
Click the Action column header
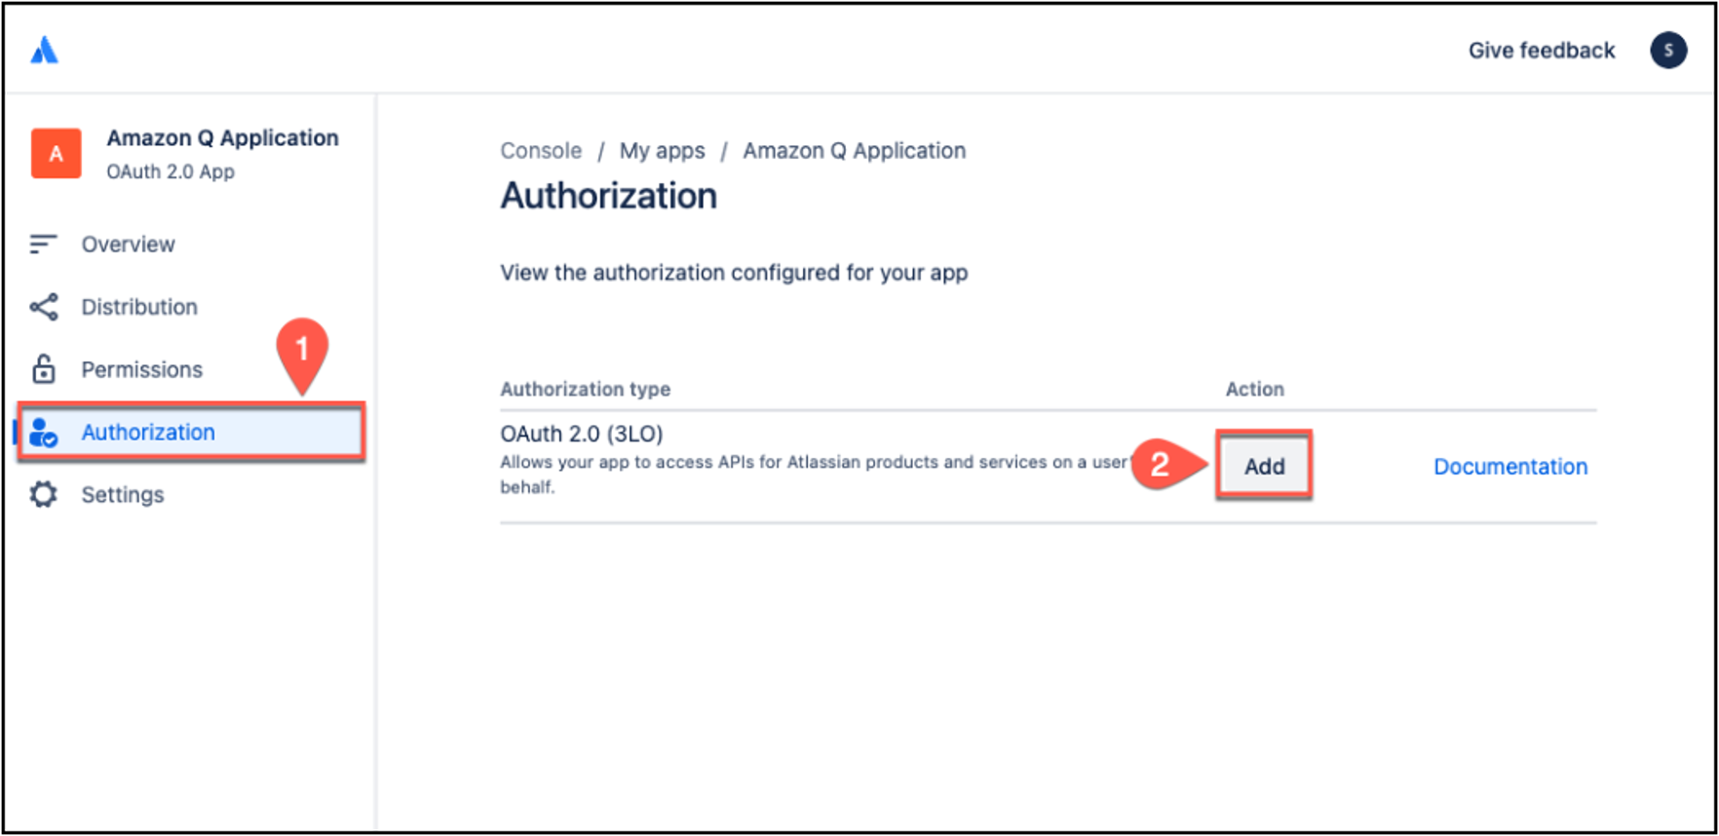click(1255, 389)
